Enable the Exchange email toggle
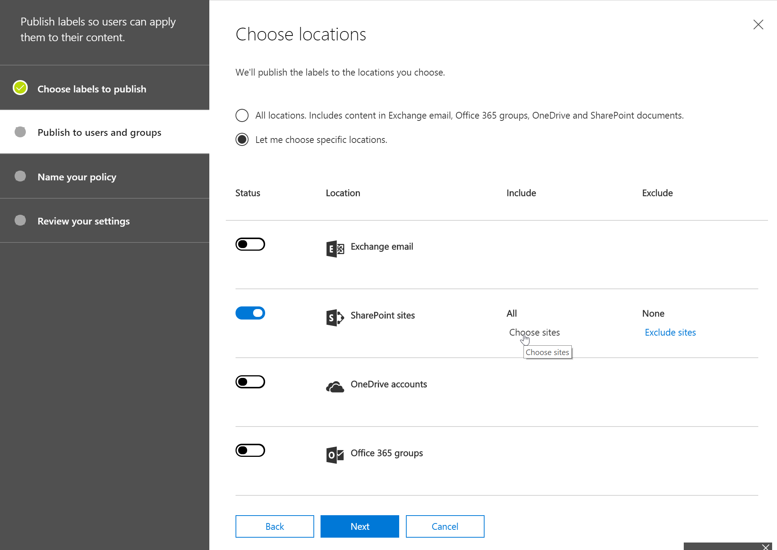Screen dimensions: 777x550 pyautogui.click(x=250, y=244)
